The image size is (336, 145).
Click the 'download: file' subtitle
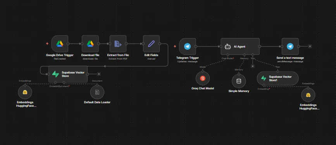[x=90, y=59]
